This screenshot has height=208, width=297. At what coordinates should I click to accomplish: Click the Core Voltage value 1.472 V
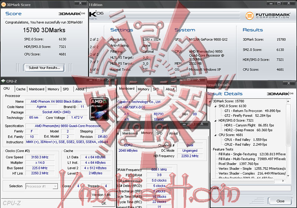tap(77, 118)
